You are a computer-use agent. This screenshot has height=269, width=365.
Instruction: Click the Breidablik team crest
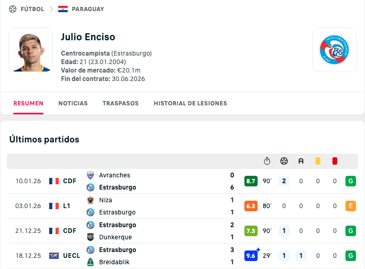pos(90,262)
